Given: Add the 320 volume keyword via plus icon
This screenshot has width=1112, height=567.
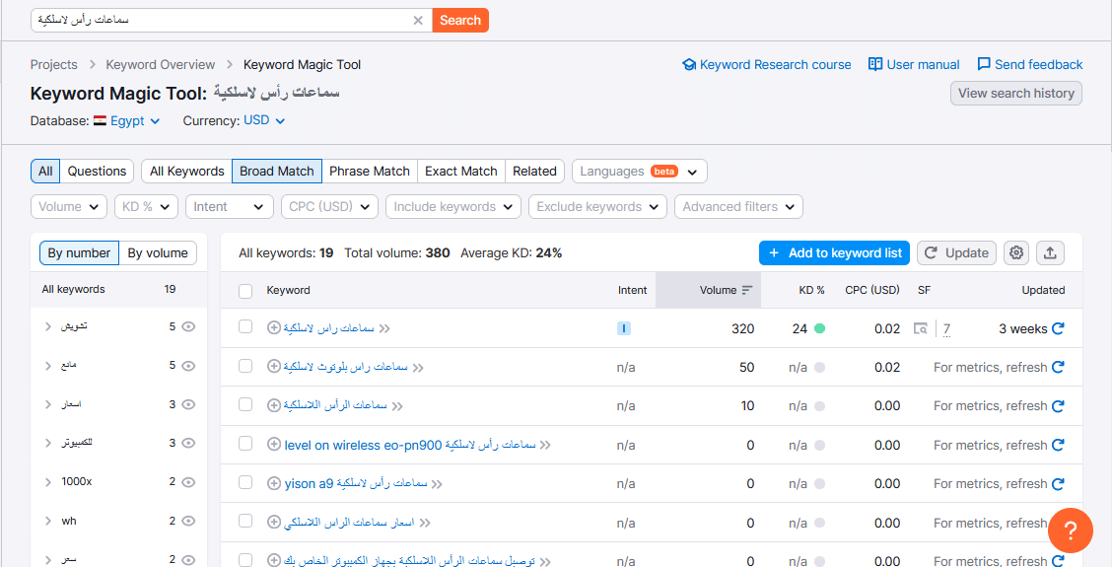Looking at the screenshot, I should pos(274,327).
